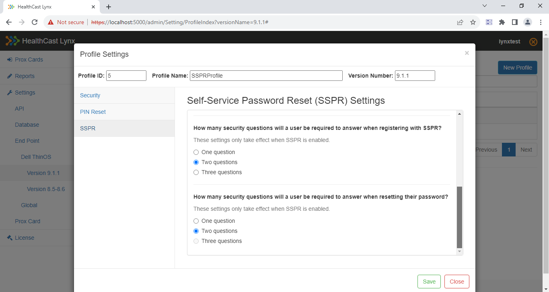
Task: Close the HealthCast Lynx browser tab
Action: 93,7
